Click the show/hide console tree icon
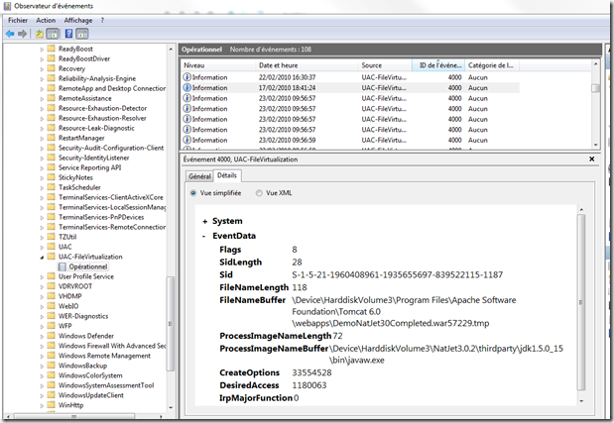This screenshot has width=614, height=423. (53, 34)
